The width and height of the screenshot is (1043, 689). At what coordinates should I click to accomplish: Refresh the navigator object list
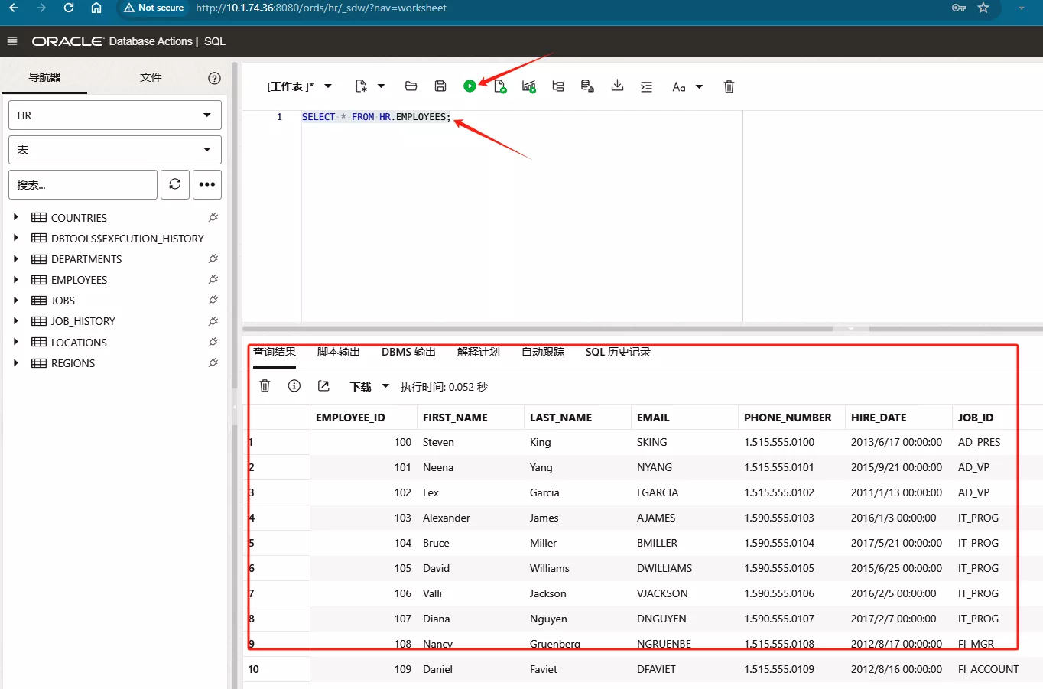[x=175, y=184]
